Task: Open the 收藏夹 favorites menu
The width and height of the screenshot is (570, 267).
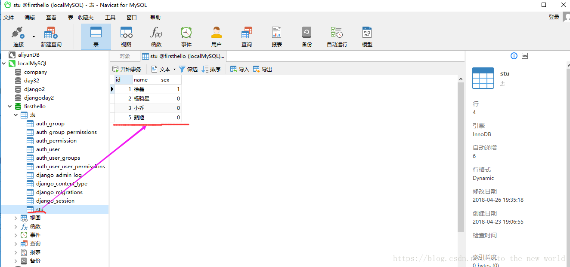Action: click(86, 18)
